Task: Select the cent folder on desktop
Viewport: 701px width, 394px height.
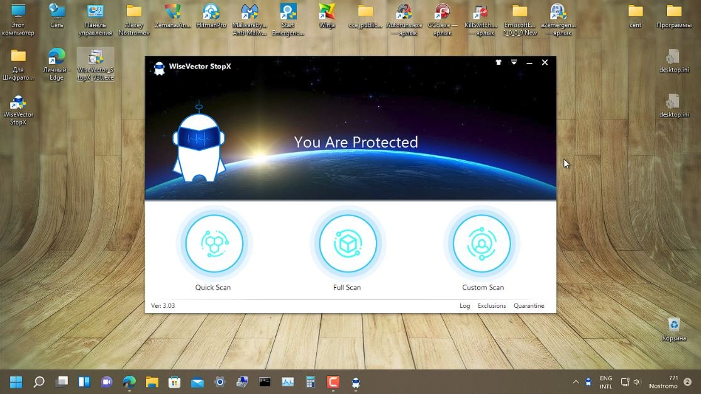Action: point(635,16)
